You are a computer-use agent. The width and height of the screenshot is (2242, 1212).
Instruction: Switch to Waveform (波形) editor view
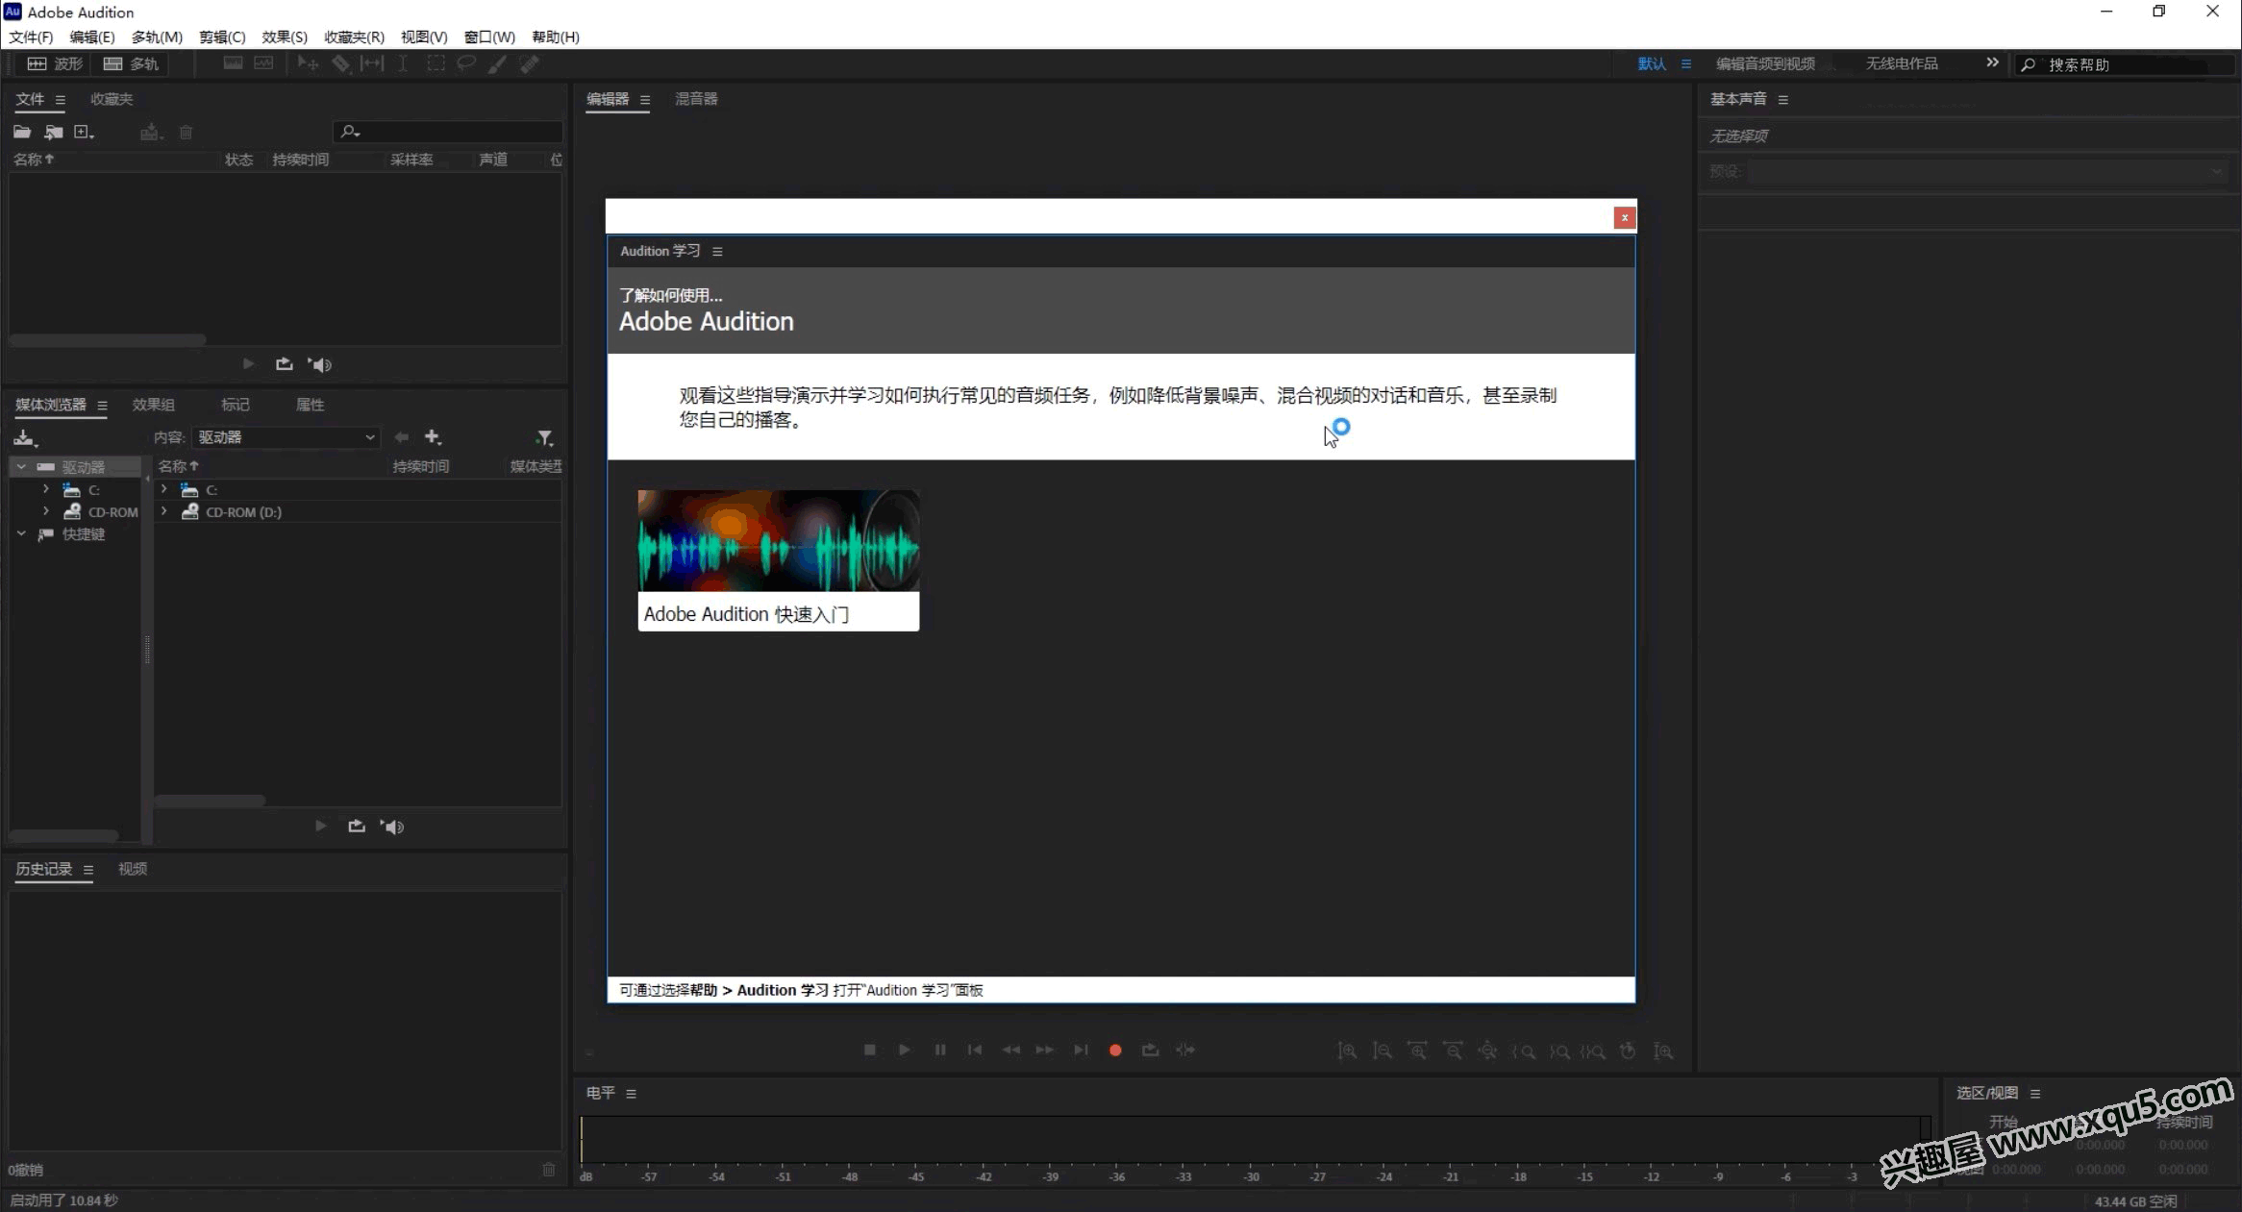pyautogui.click(x=55, y=63)
